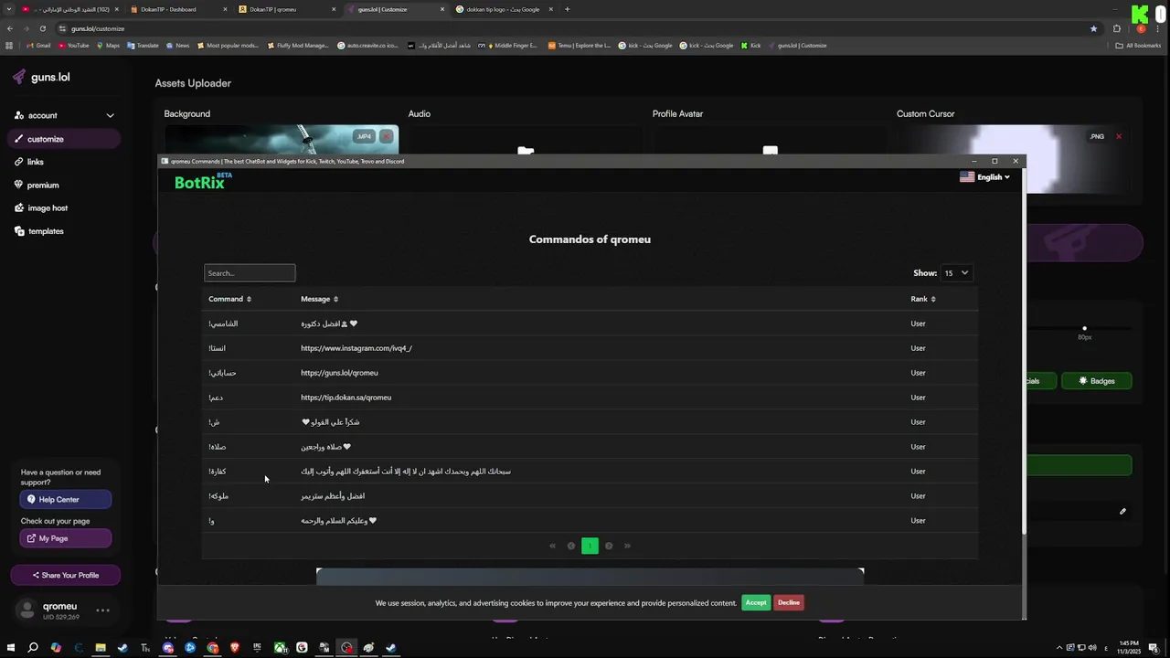This screenshot has height=658, width=1170.
Task: Open the Translate bookmark
Action: (x=143, y=46)
